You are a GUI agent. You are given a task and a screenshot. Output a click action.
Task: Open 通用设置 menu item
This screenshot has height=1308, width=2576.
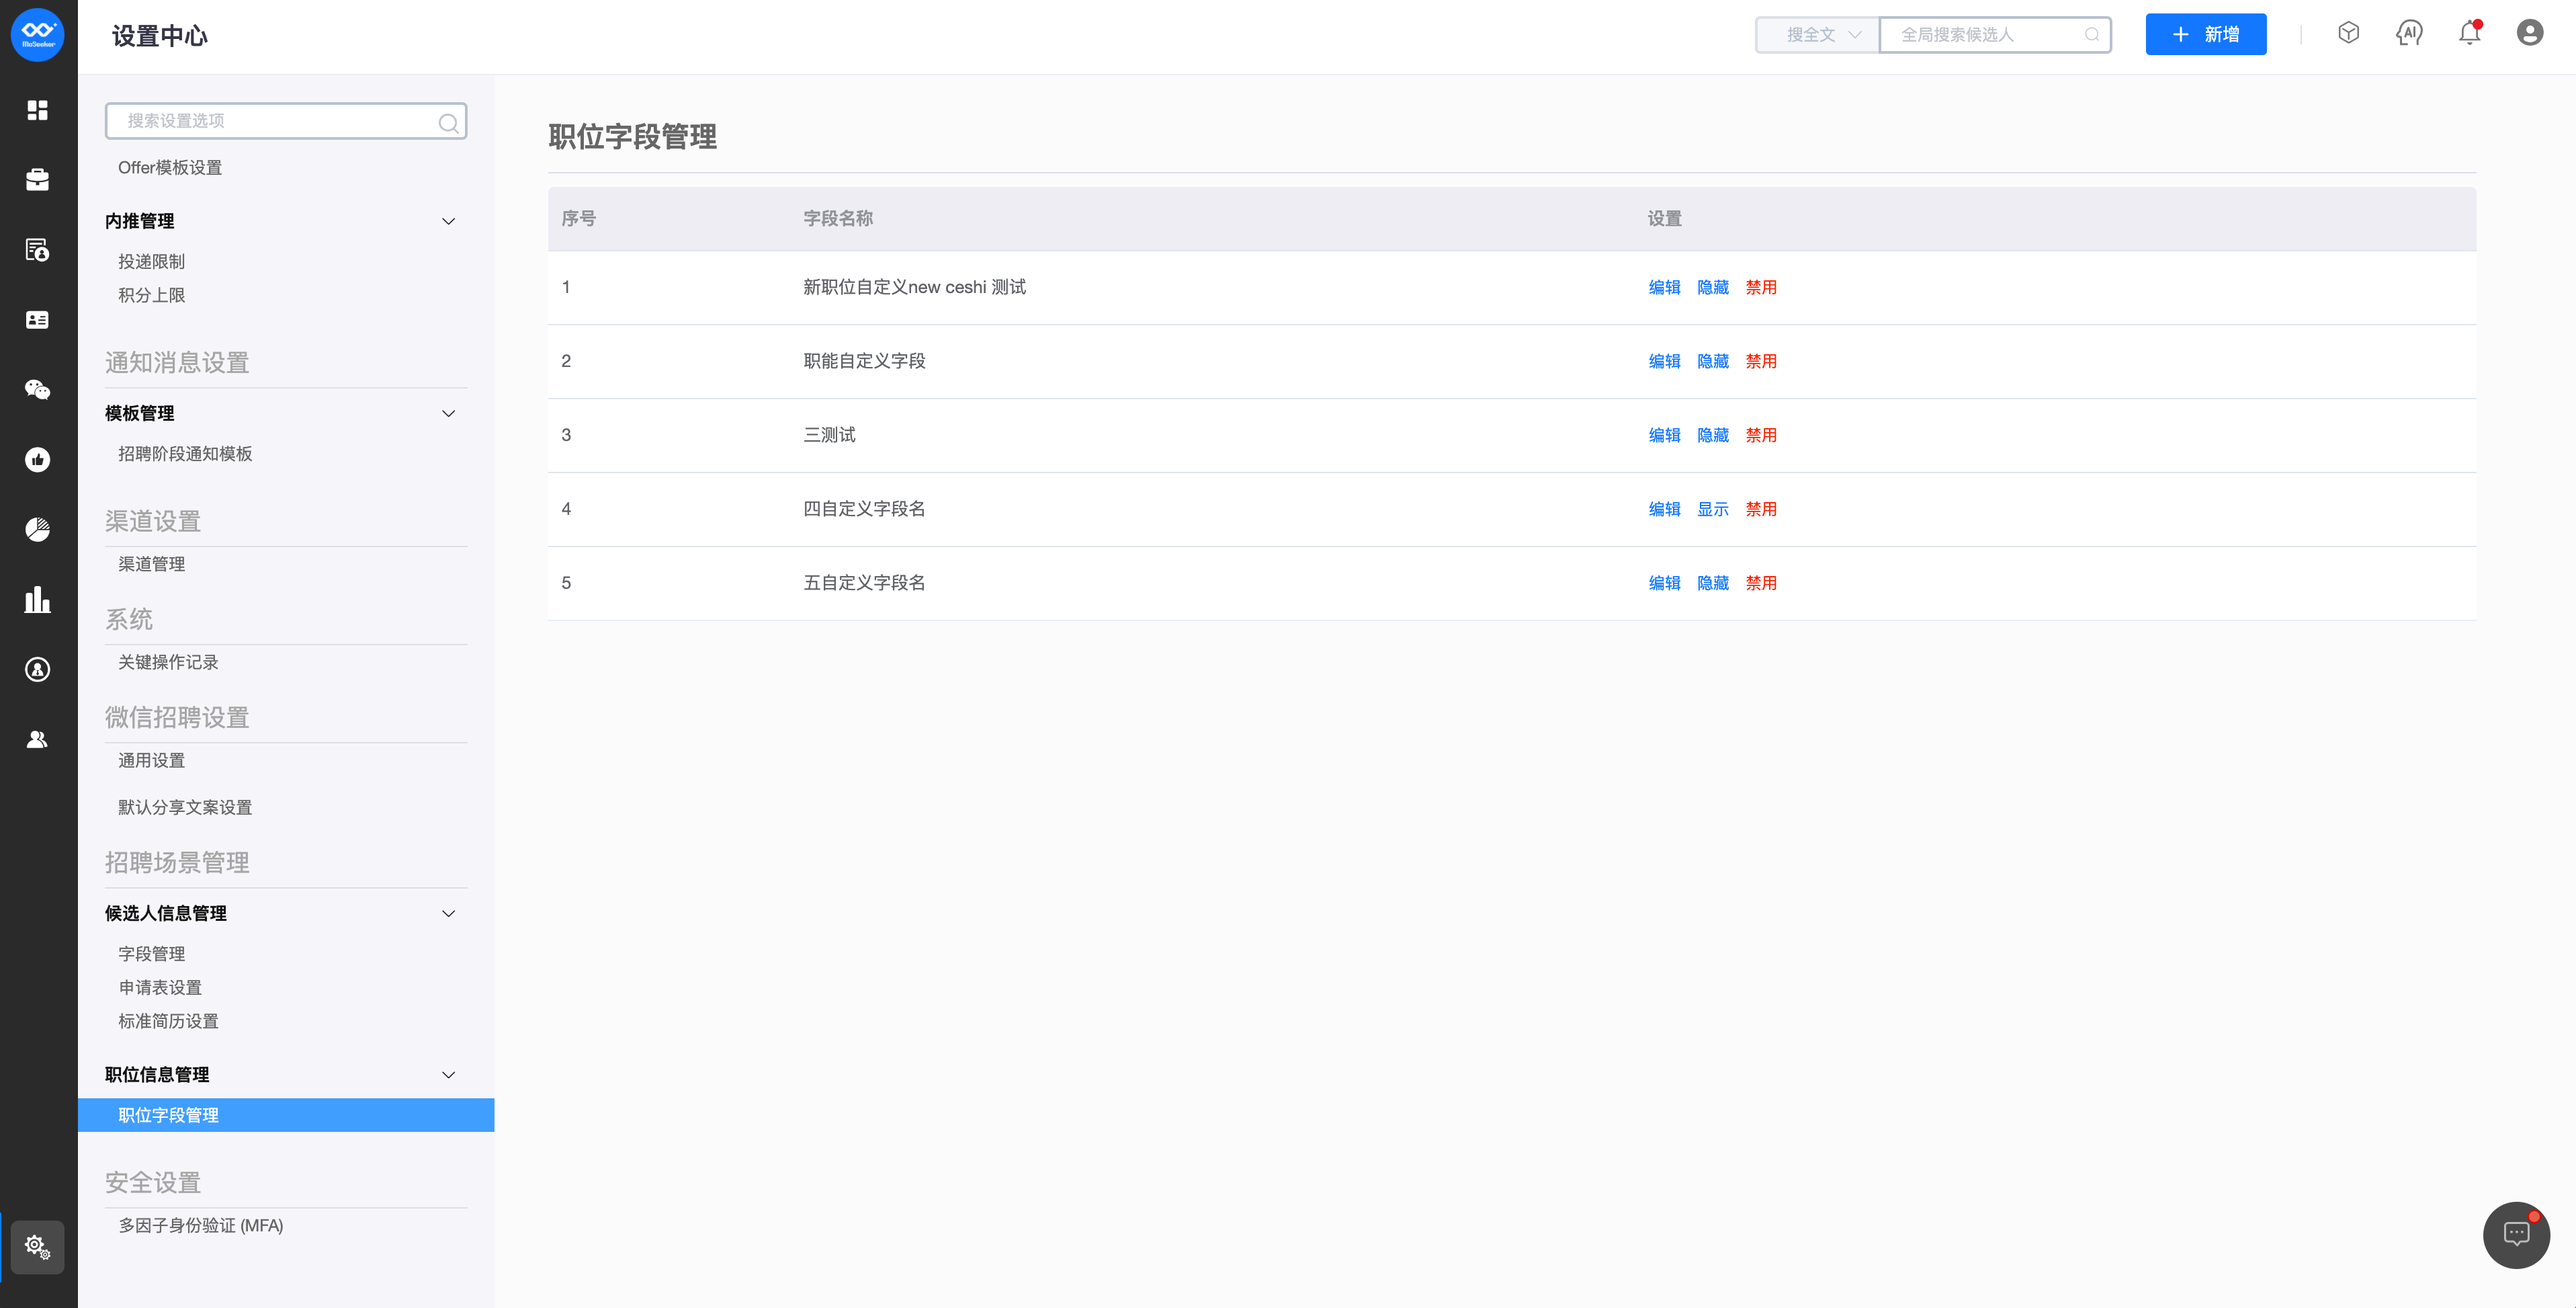(x=151, y=761)
